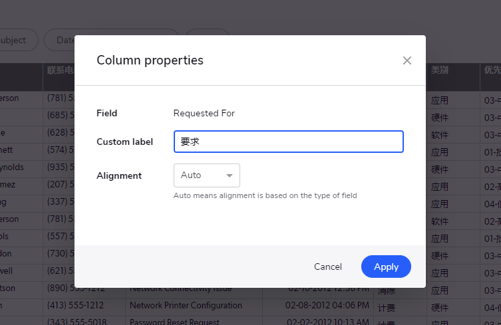The height and width of the screenshot is (325, 501).
Task: Click the Apply button
Action: coord(386,267)
